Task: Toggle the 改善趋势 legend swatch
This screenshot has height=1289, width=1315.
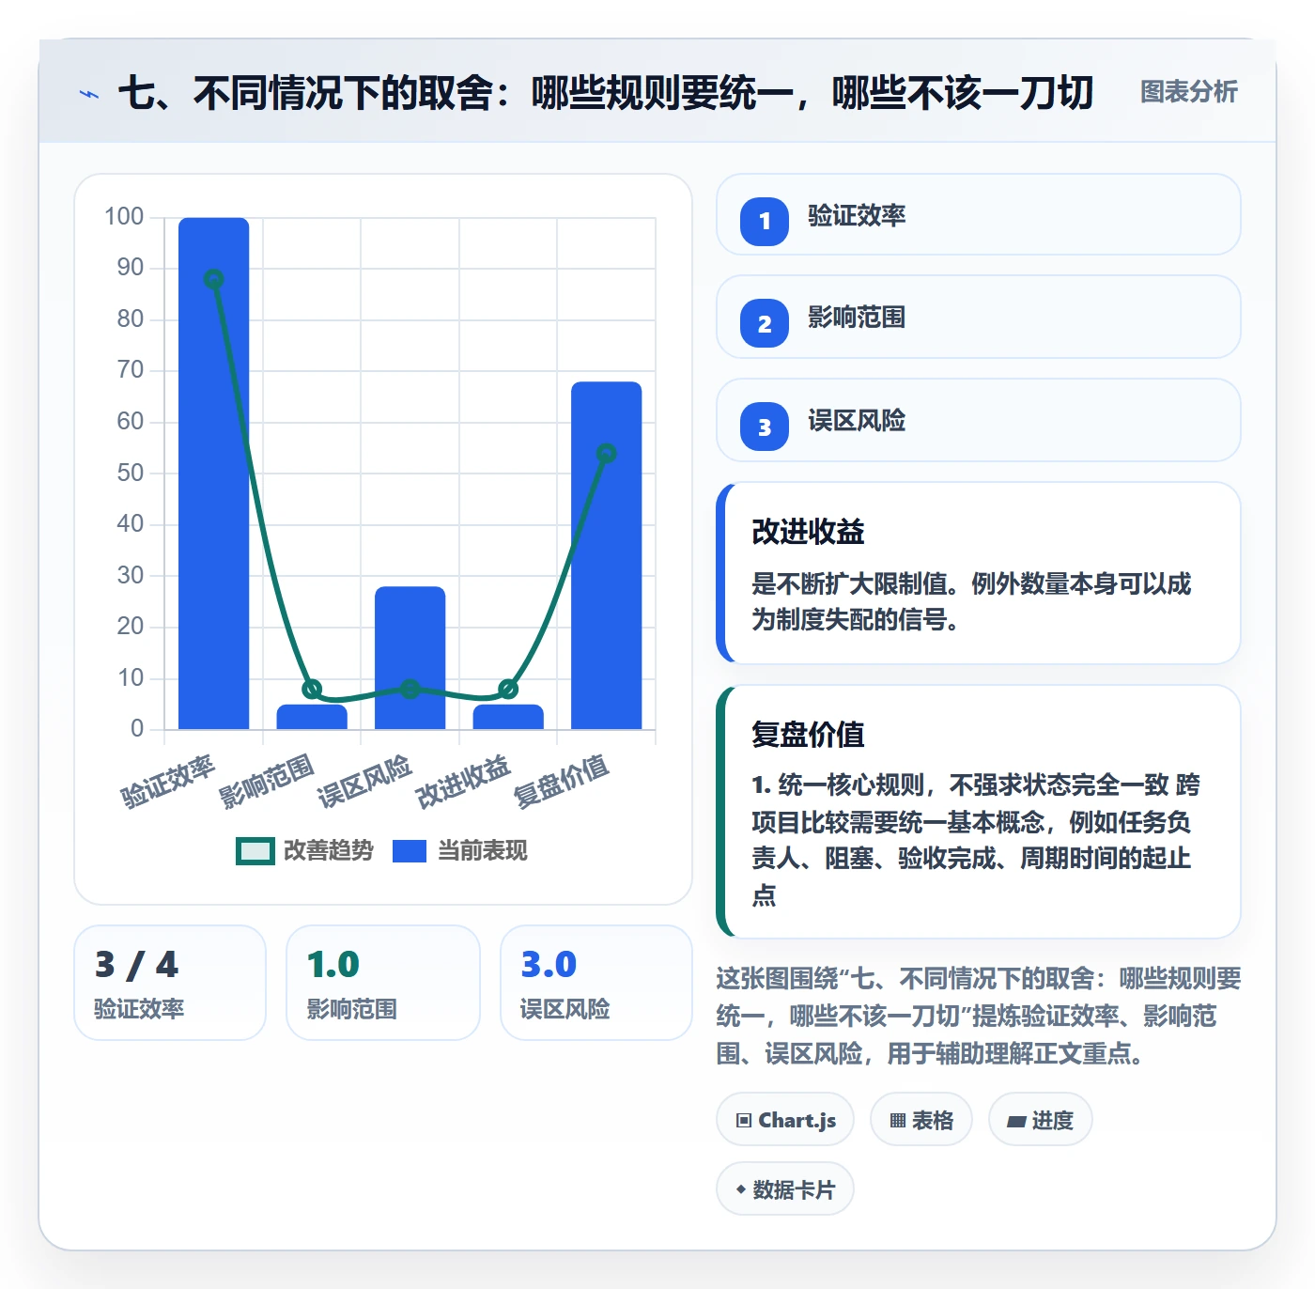Action: [255, 851]
